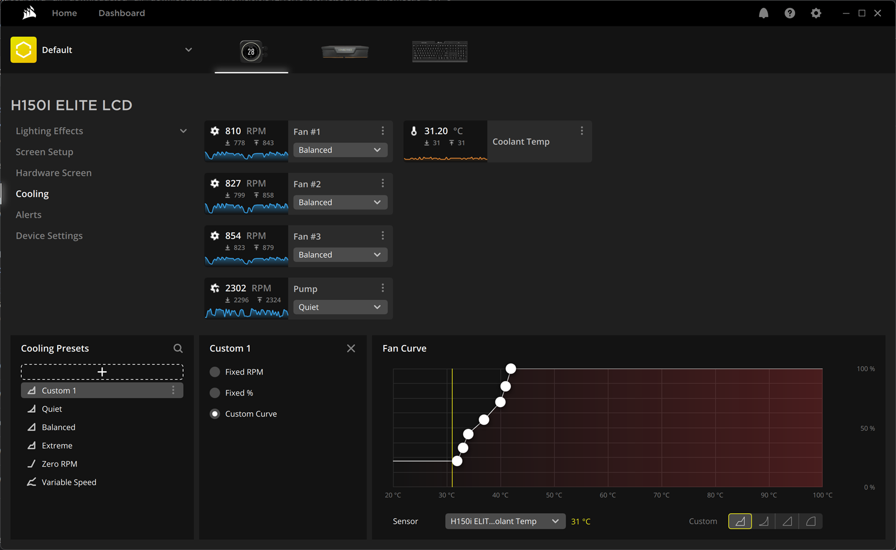Open Fan #1 three-dot options menu
The height and width of the screenshot is (550, 896).
382,131
